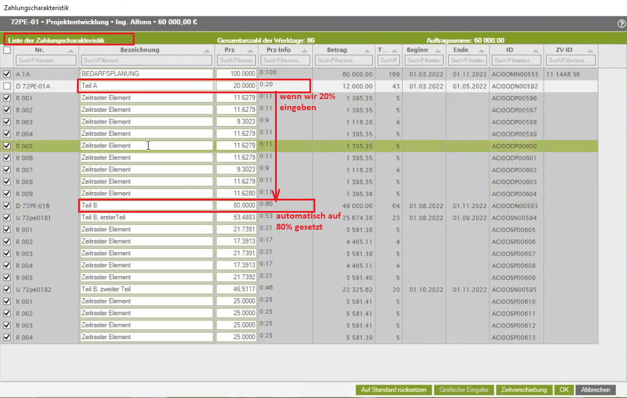Confirm with the OK button

pos(563,390)
